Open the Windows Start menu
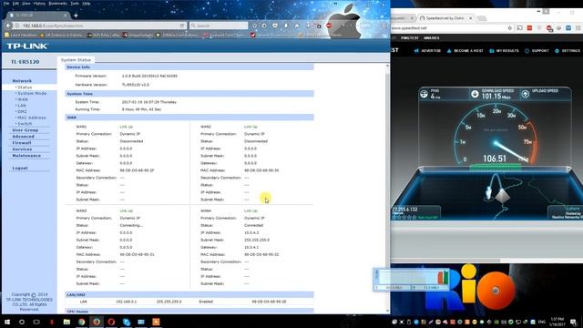 click(x=6, y=322)
